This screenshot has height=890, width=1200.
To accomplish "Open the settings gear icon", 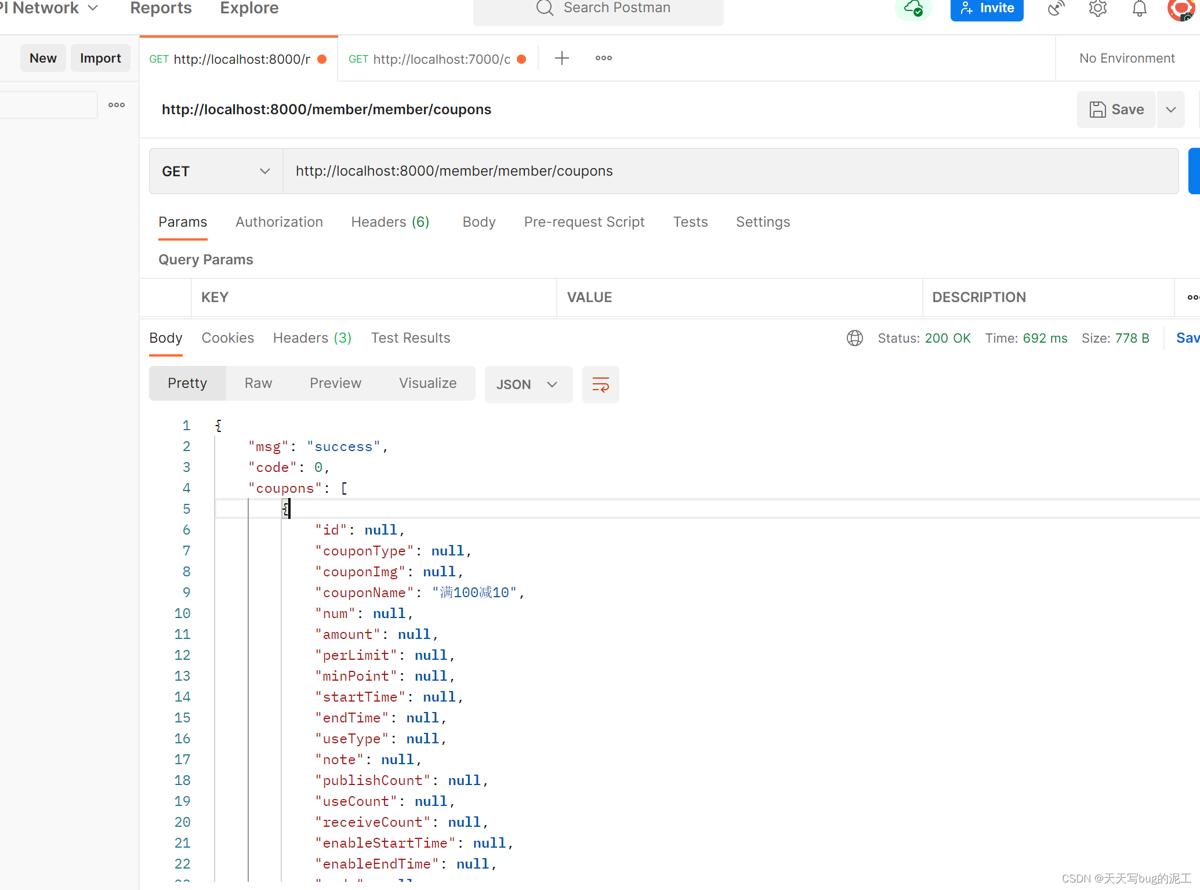I will coord(1097,8).
